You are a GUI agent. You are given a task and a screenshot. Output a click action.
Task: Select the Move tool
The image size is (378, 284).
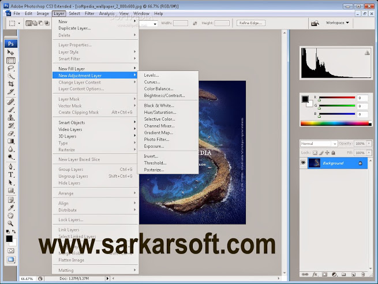(x=10, y=53)
